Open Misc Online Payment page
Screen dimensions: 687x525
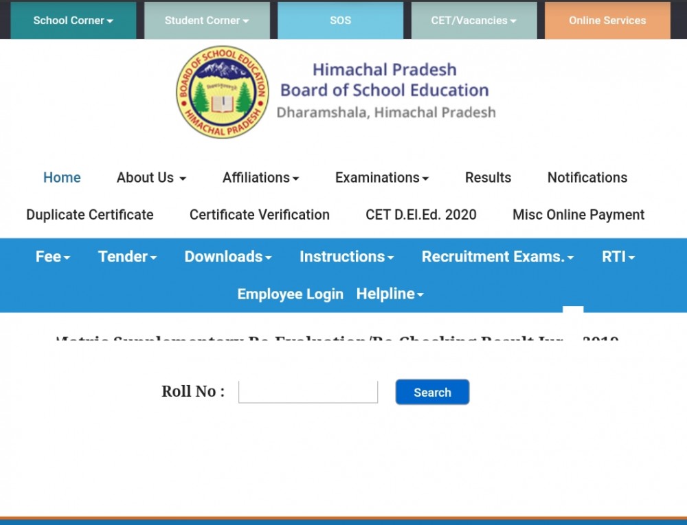pyautogui.click(x=578, y=215)
